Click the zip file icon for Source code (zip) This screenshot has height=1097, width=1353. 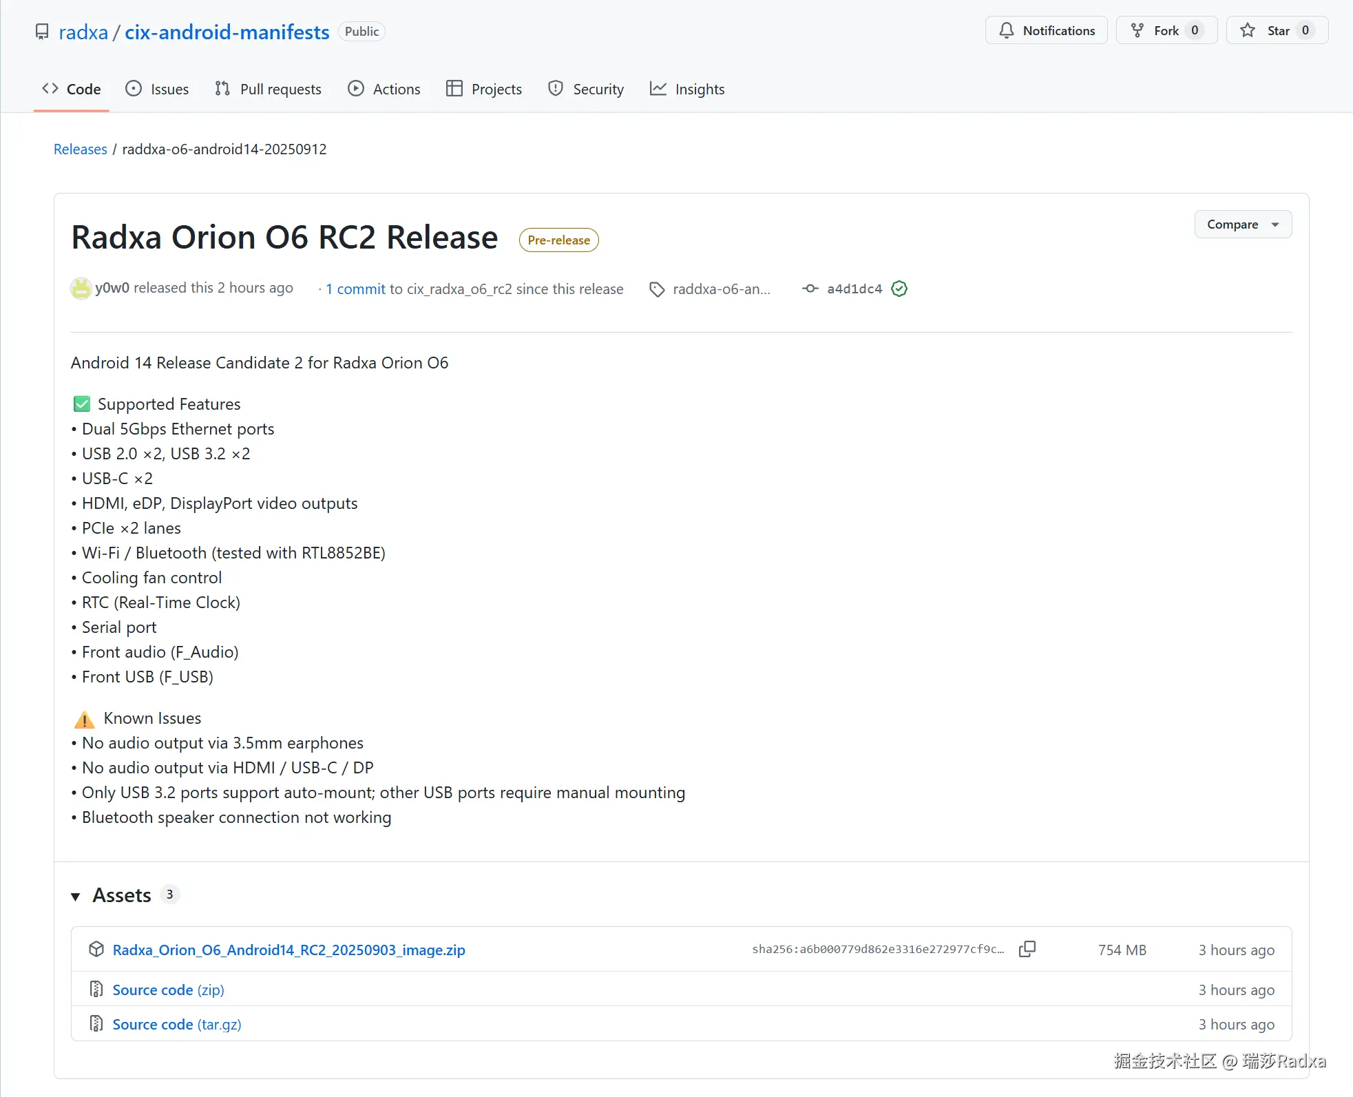pos(96,989)
